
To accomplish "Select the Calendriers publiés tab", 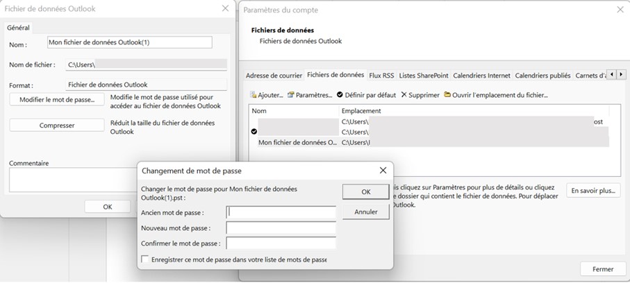I will coord(543,75).
